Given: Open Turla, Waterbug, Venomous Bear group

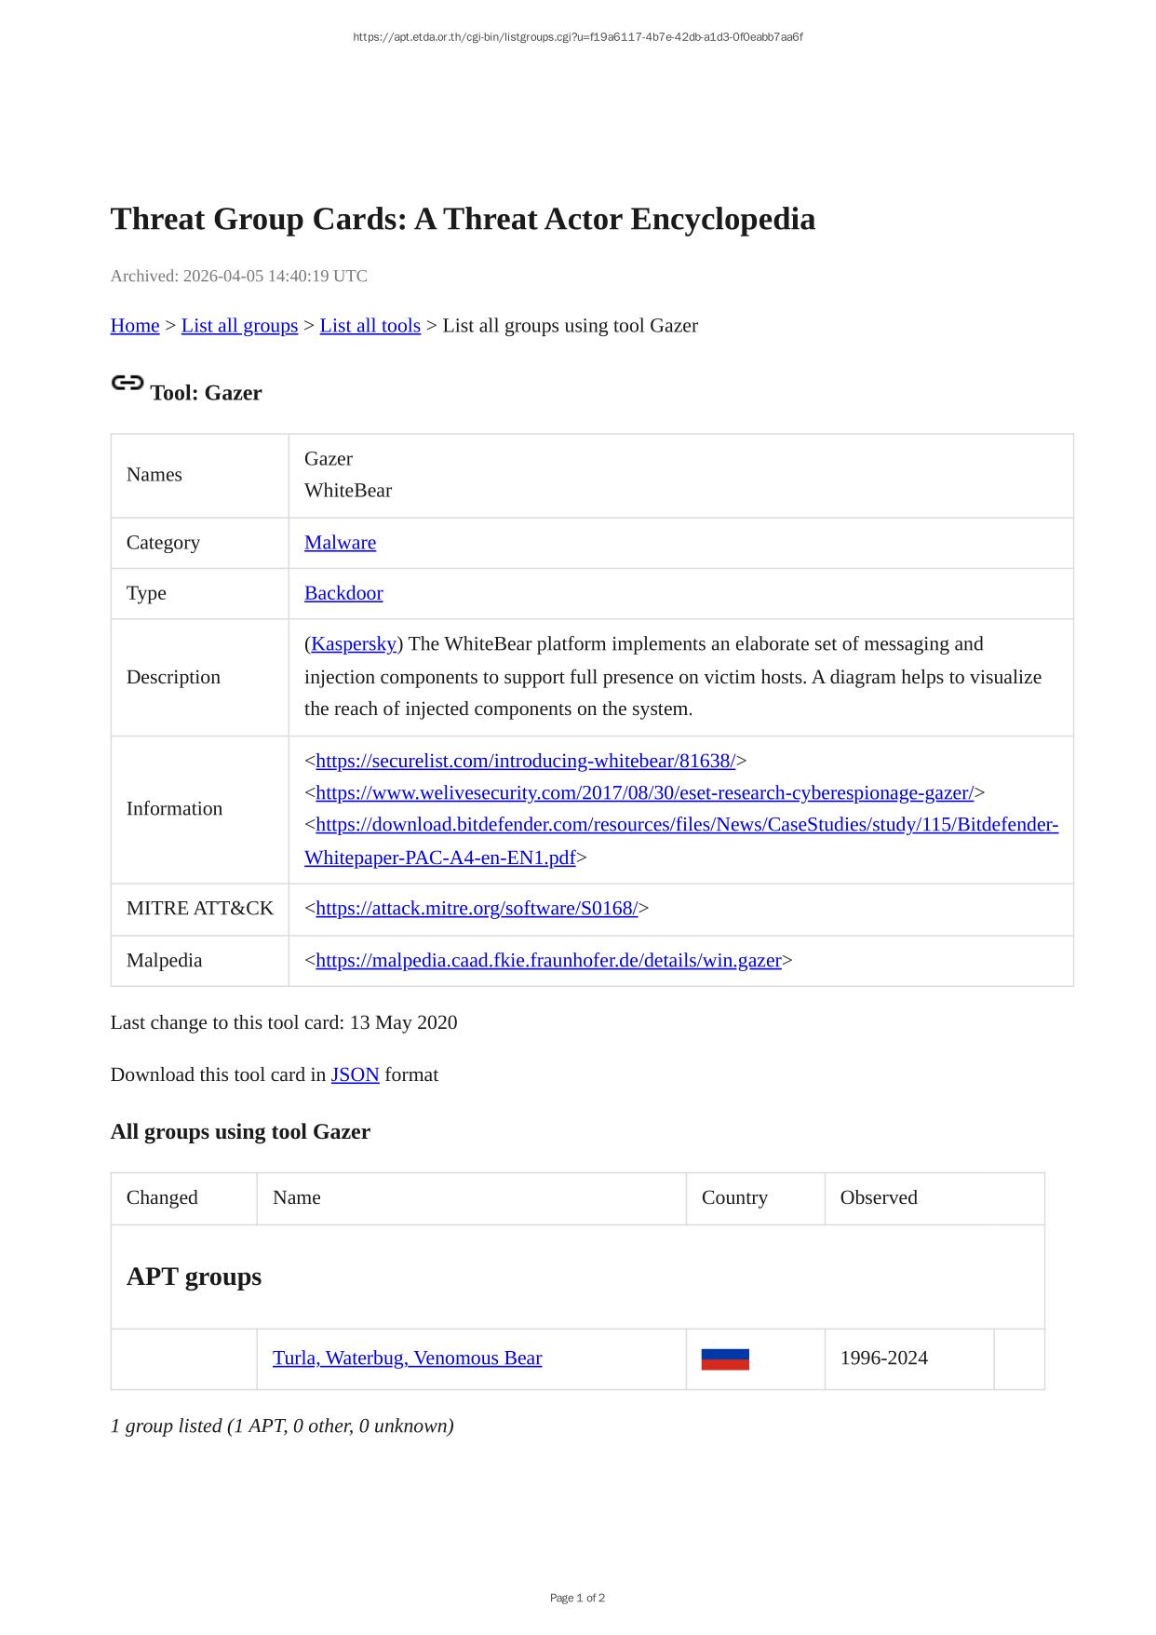Looking at the screenshot, I should tap(407, 1358).
